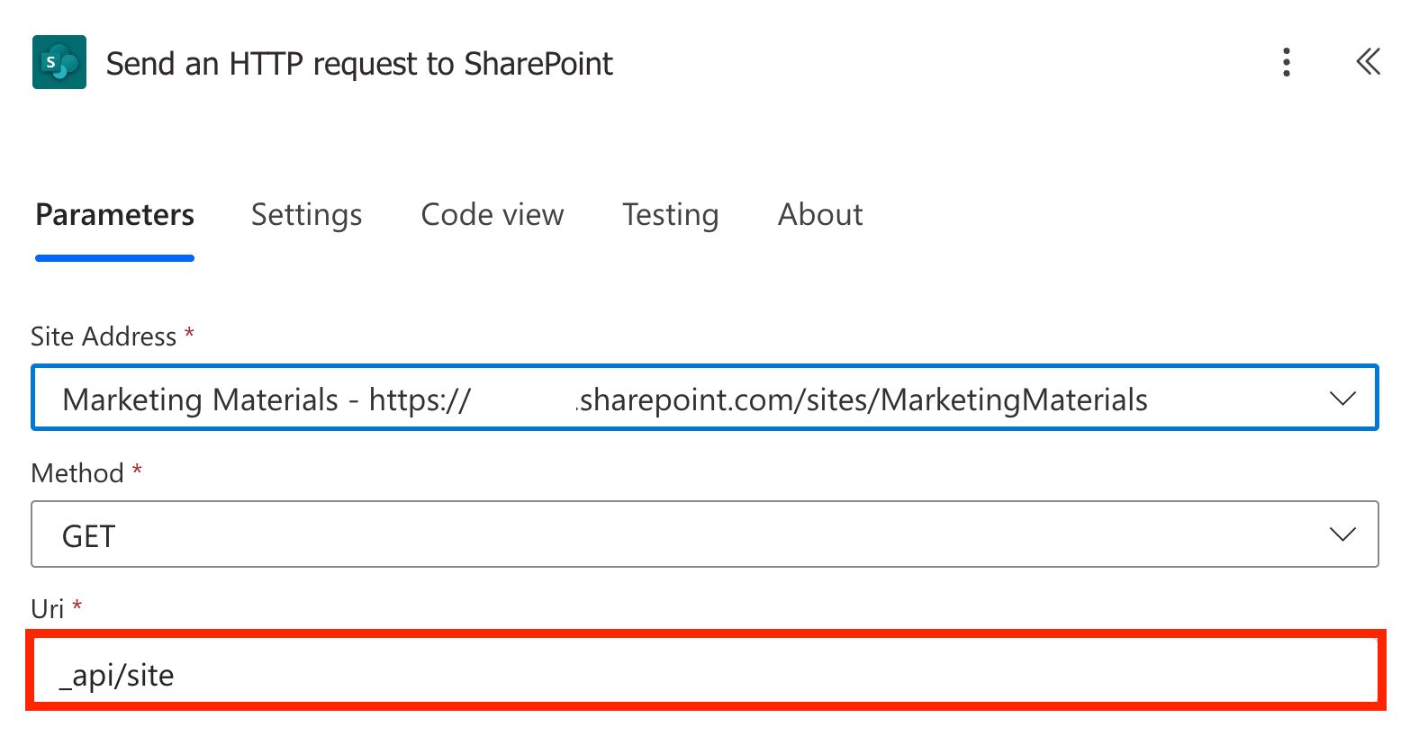The width and height of the screenshot is (1410, 745).
Task: Open the About tab
Action: pyautogui.click(x=820, y=215)
